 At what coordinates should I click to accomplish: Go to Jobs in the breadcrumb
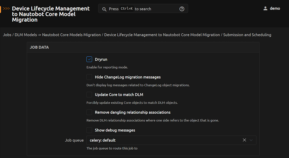coord(7,35)
